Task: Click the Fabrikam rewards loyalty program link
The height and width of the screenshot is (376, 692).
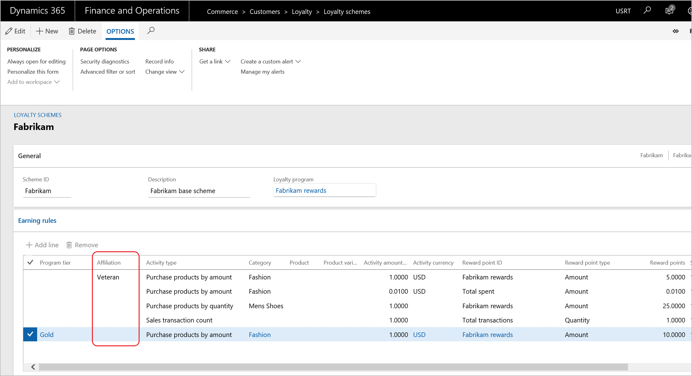Action: point(301,190)
